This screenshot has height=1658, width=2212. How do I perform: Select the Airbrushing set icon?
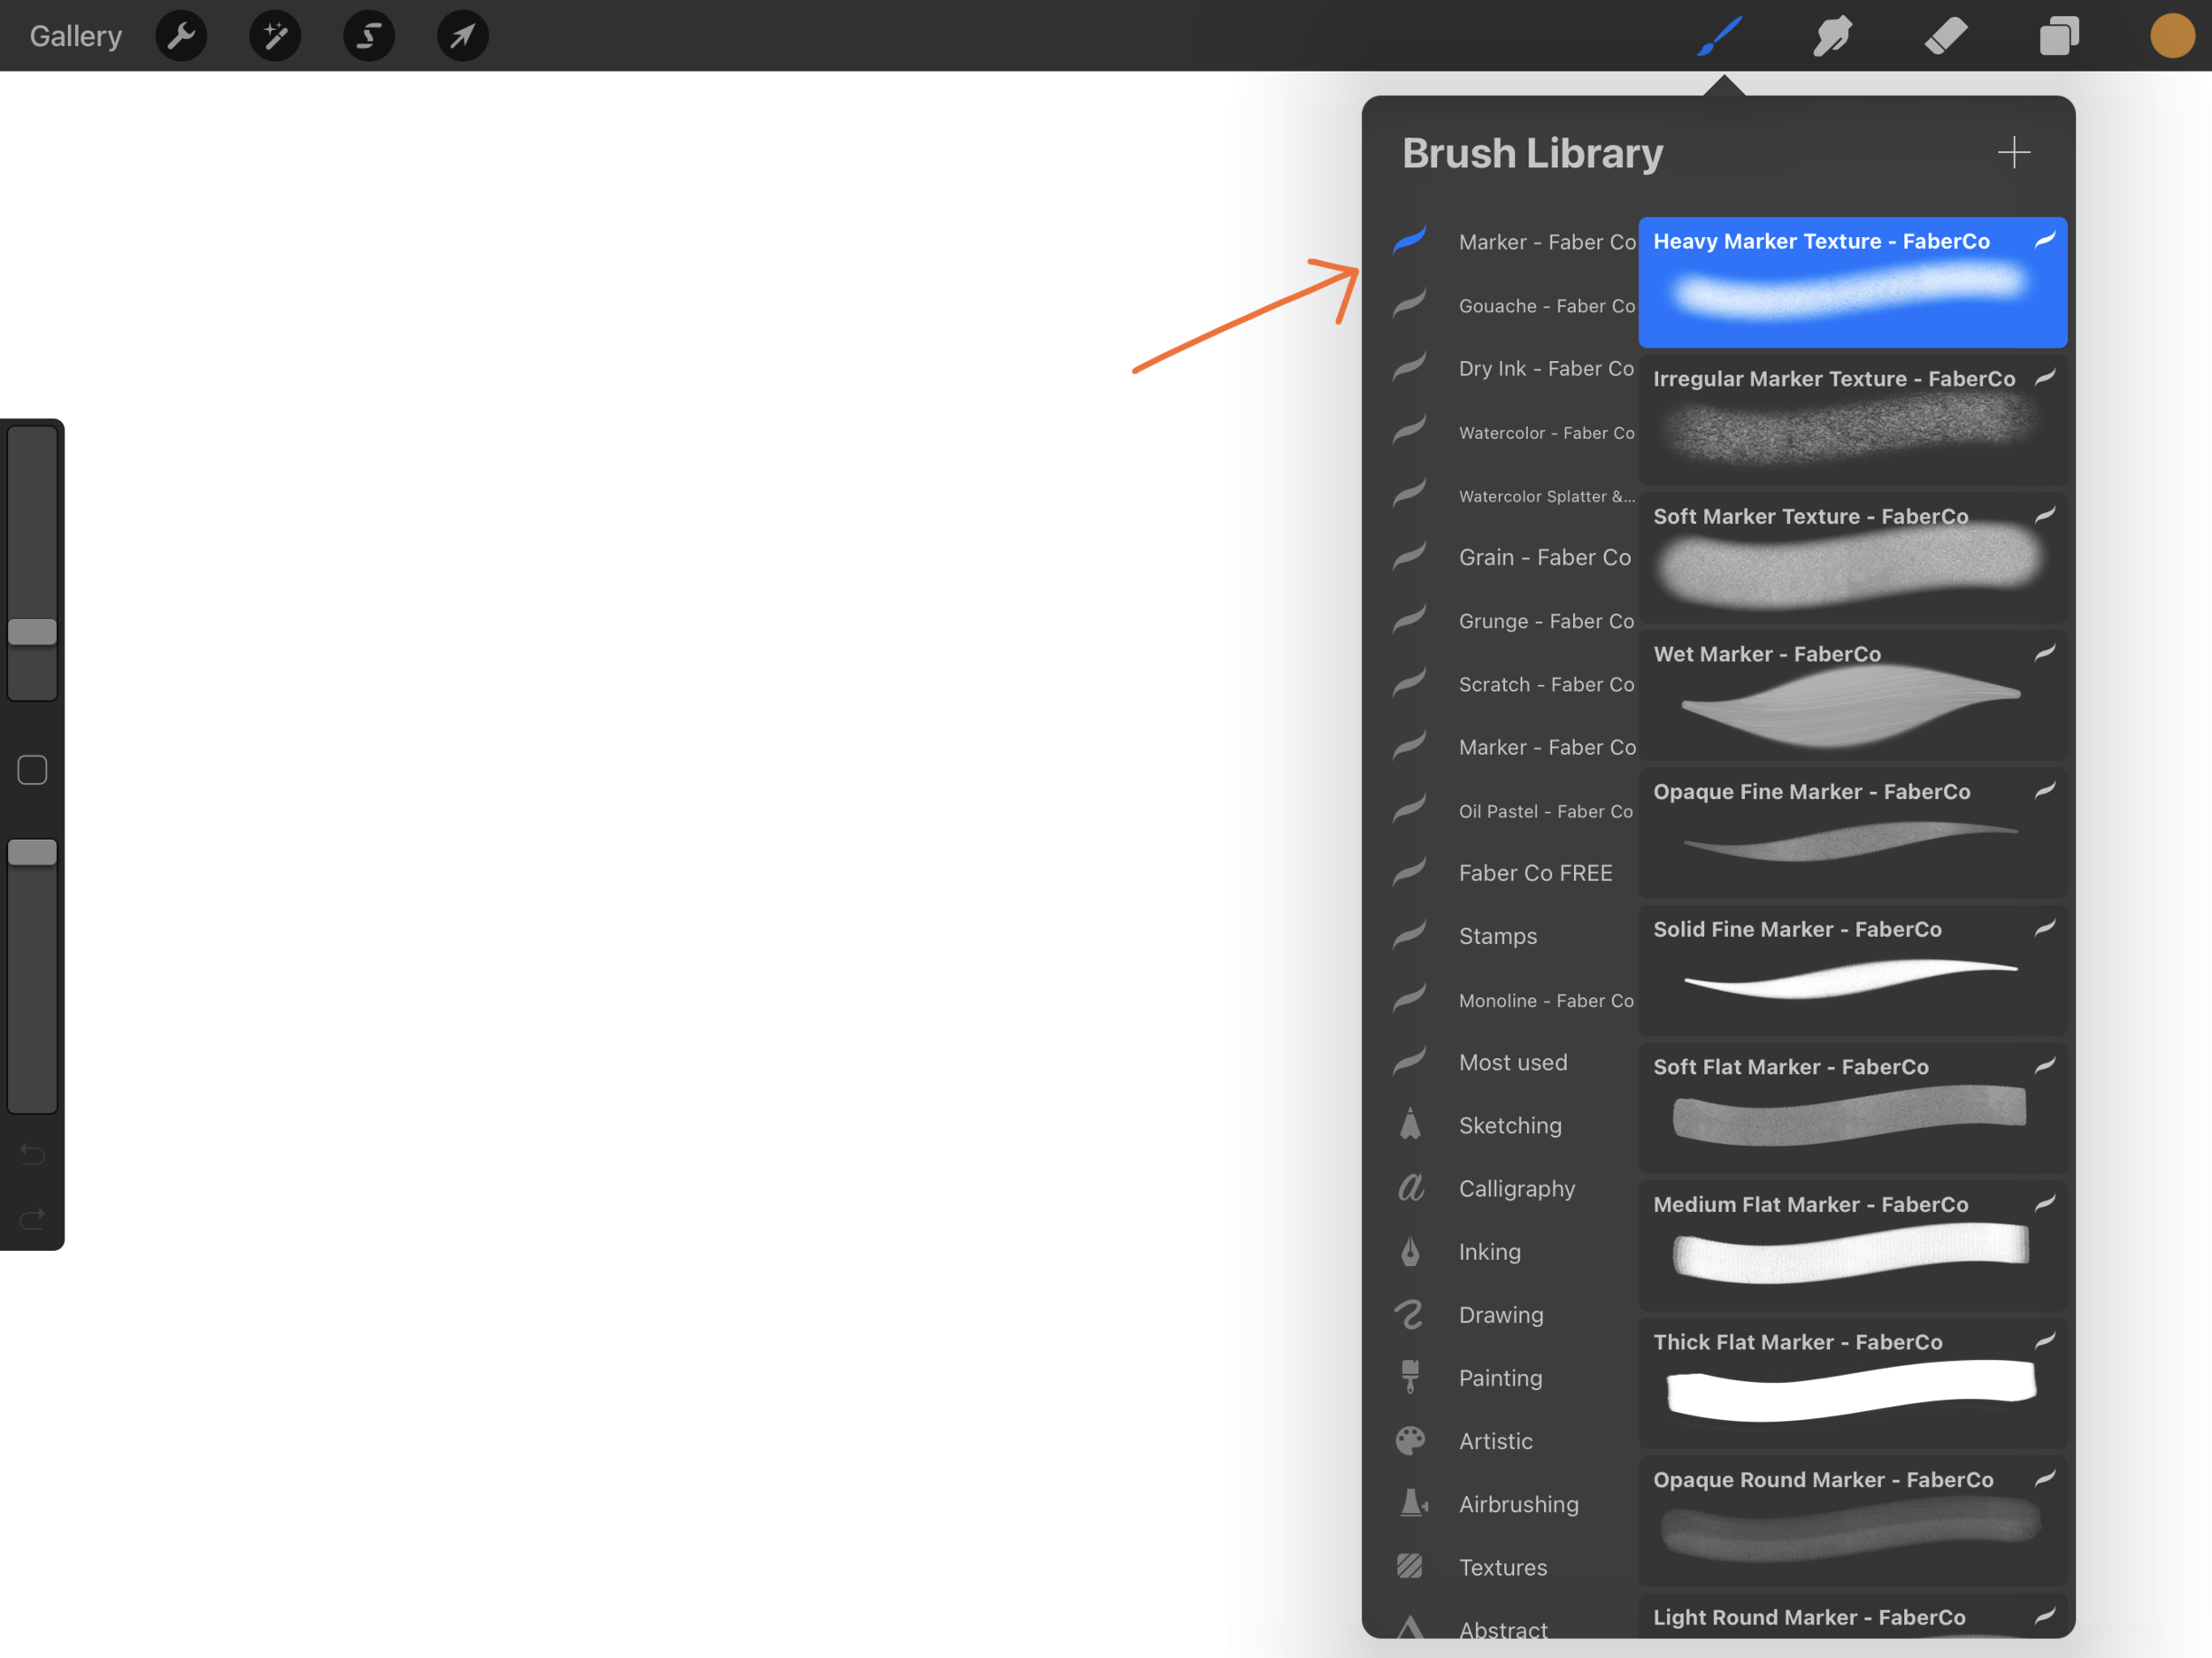(x=1412, y=1503)
